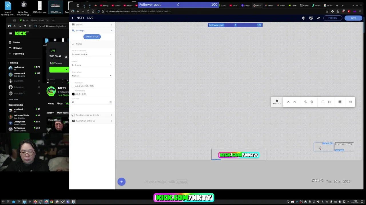This screenshot has height=205, width=366.
Task: Open the 24 hours format dropdown
Action: (x=92, y=65)
